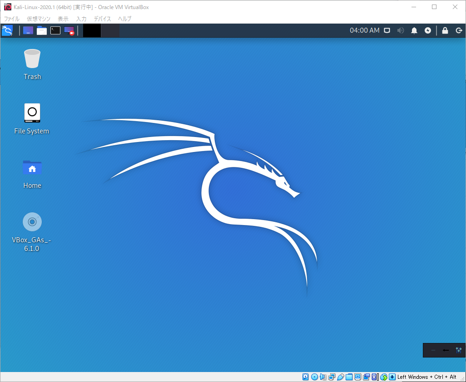This screenshot has height=382, width=466.
Task: Open the terminal from the taskbar
Action: [55, 30]
